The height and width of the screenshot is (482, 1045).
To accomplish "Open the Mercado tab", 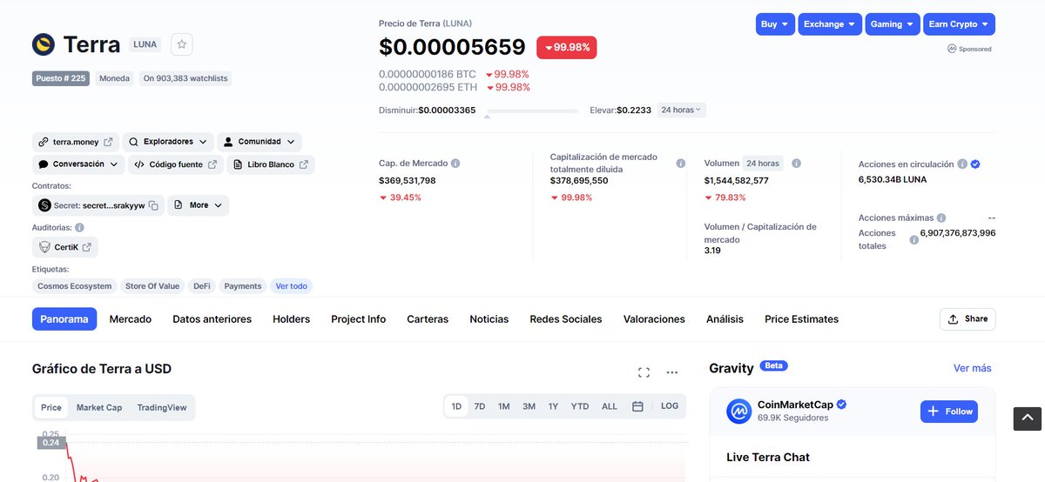I will [131, 319].
